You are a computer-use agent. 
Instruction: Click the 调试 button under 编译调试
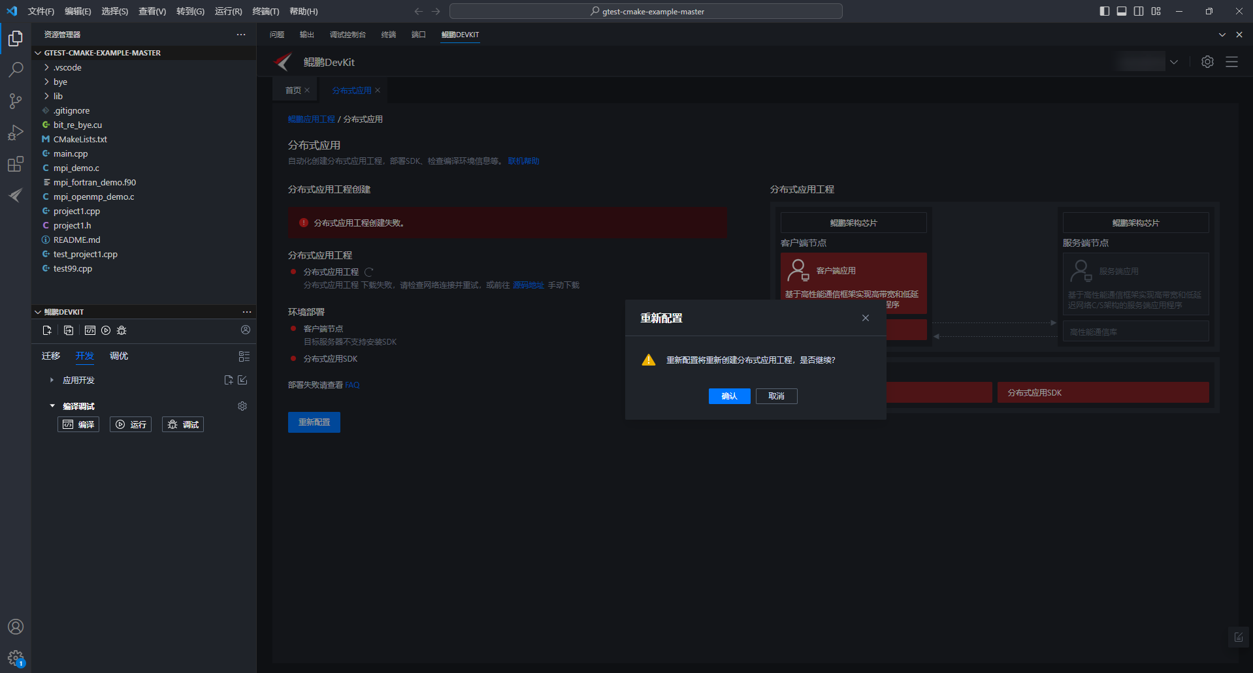coord(183,424)
